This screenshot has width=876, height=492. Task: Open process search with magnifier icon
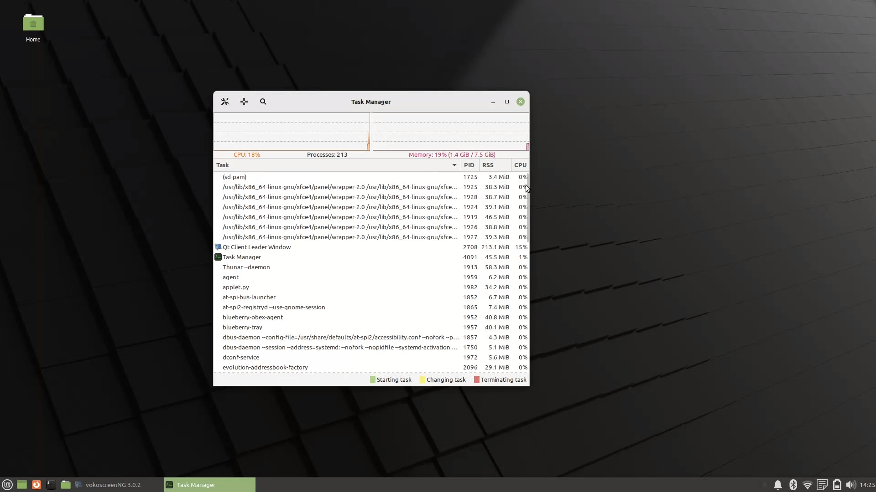click(x=263, y=102)
